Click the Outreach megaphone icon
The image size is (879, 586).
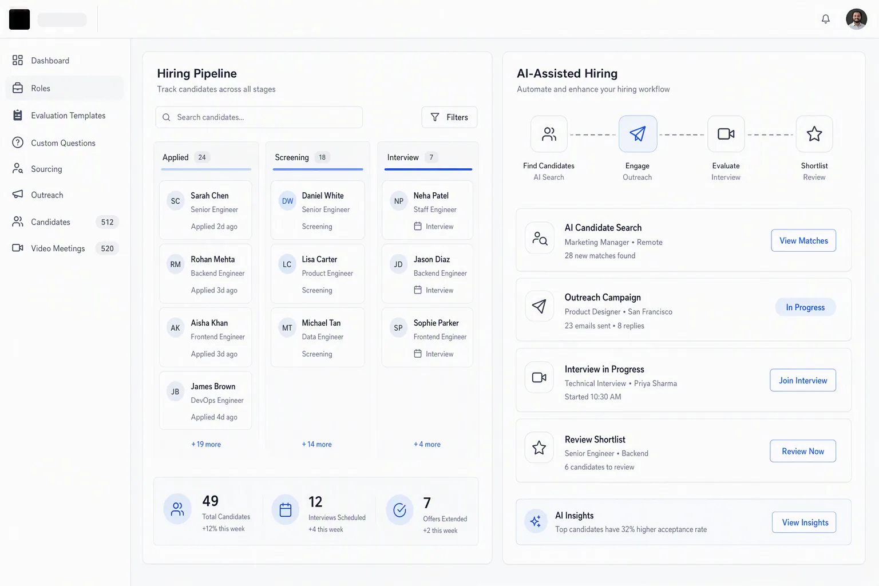[18, 195]
